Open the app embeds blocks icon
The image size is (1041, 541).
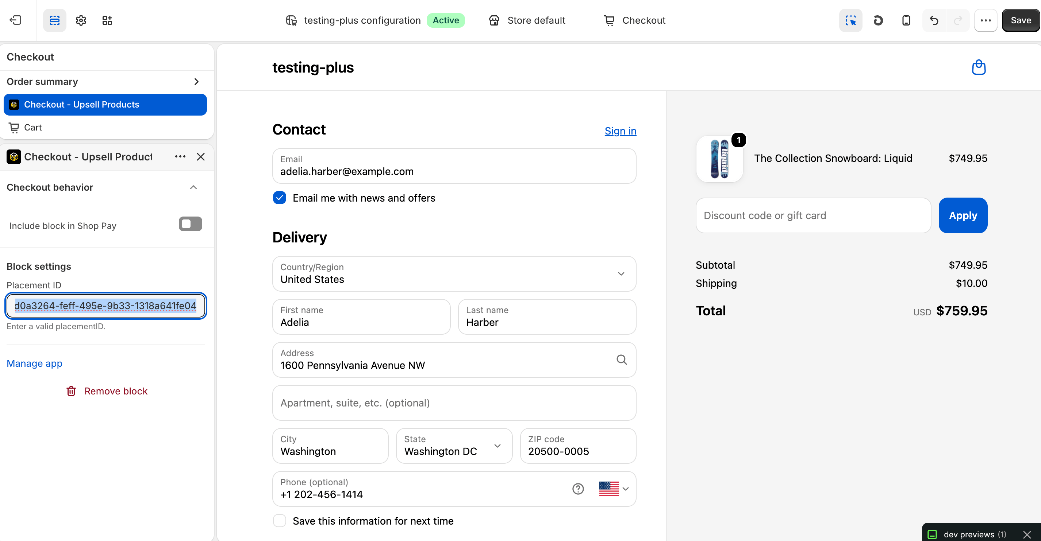click(x=107, y=20)
